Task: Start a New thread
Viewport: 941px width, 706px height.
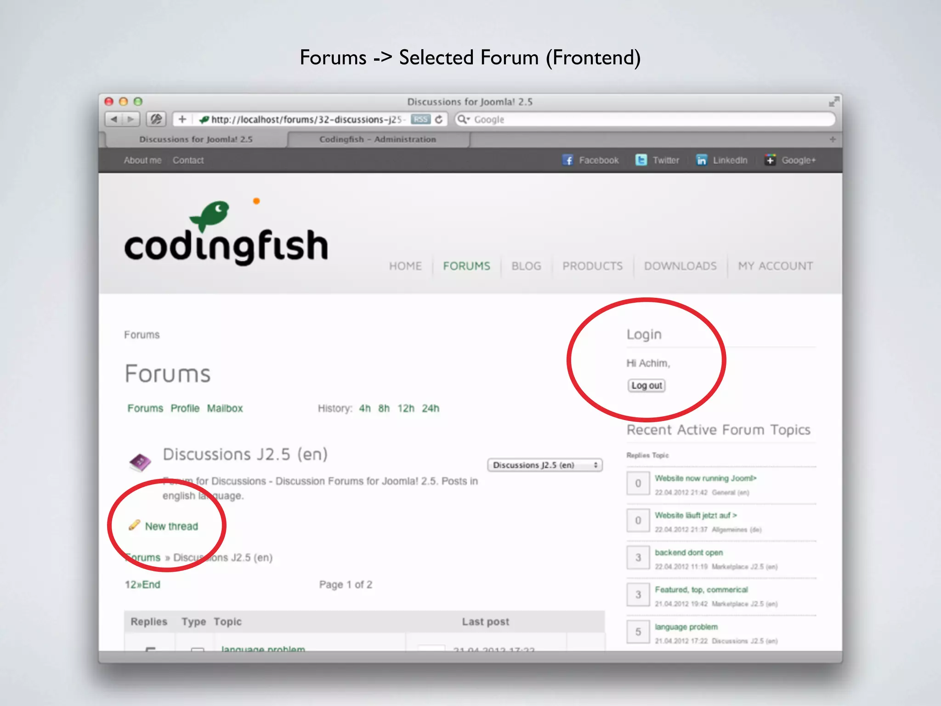Action: [171, 526]
